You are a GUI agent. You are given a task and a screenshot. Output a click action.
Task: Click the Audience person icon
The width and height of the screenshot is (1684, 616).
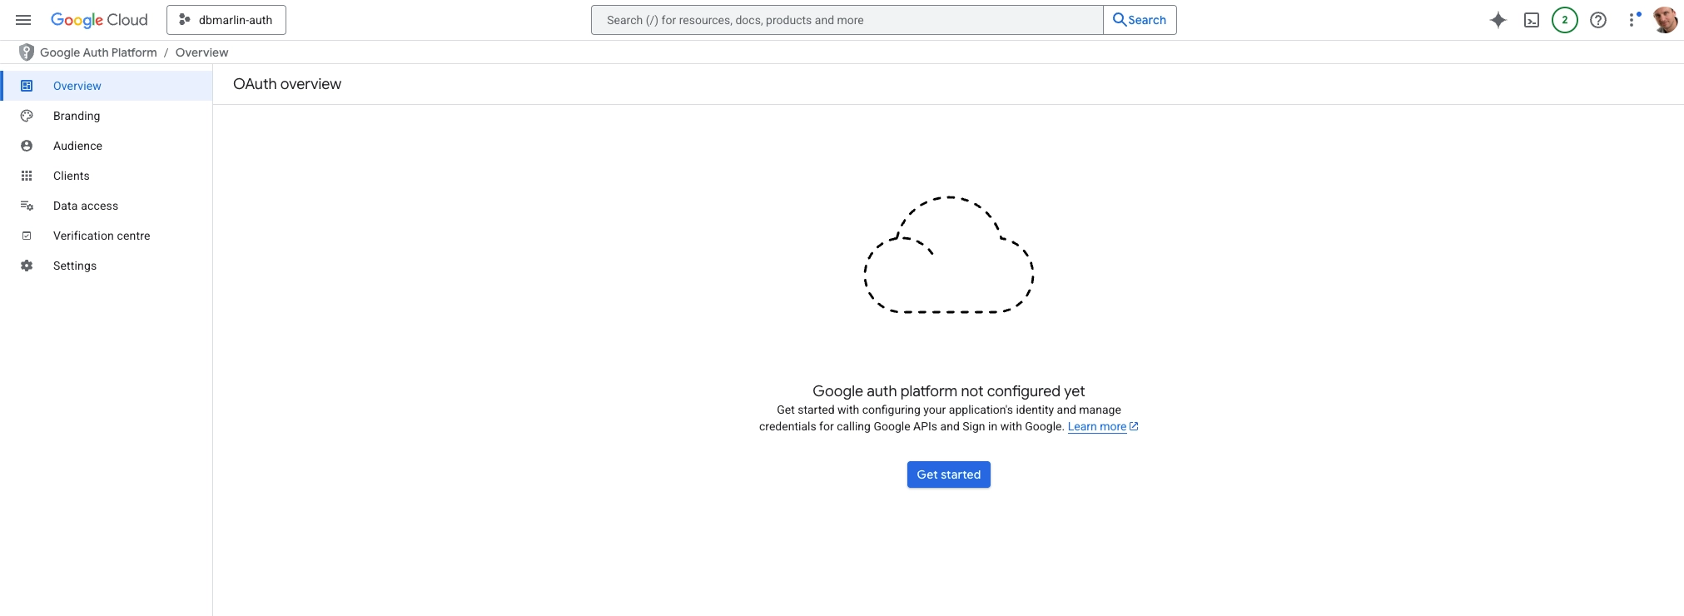click(27, 146)
